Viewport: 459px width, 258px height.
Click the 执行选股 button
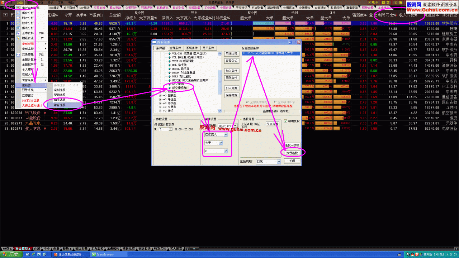292,153
